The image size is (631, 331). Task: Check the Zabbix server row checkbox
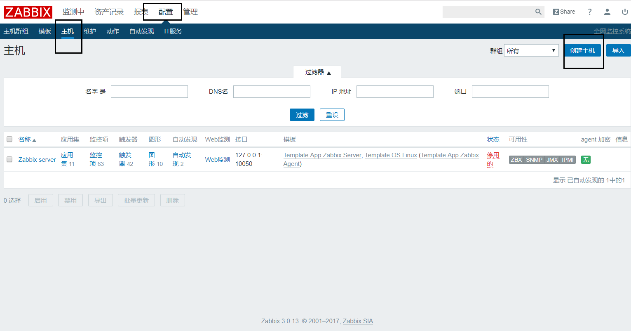click(x=9, y=159)
